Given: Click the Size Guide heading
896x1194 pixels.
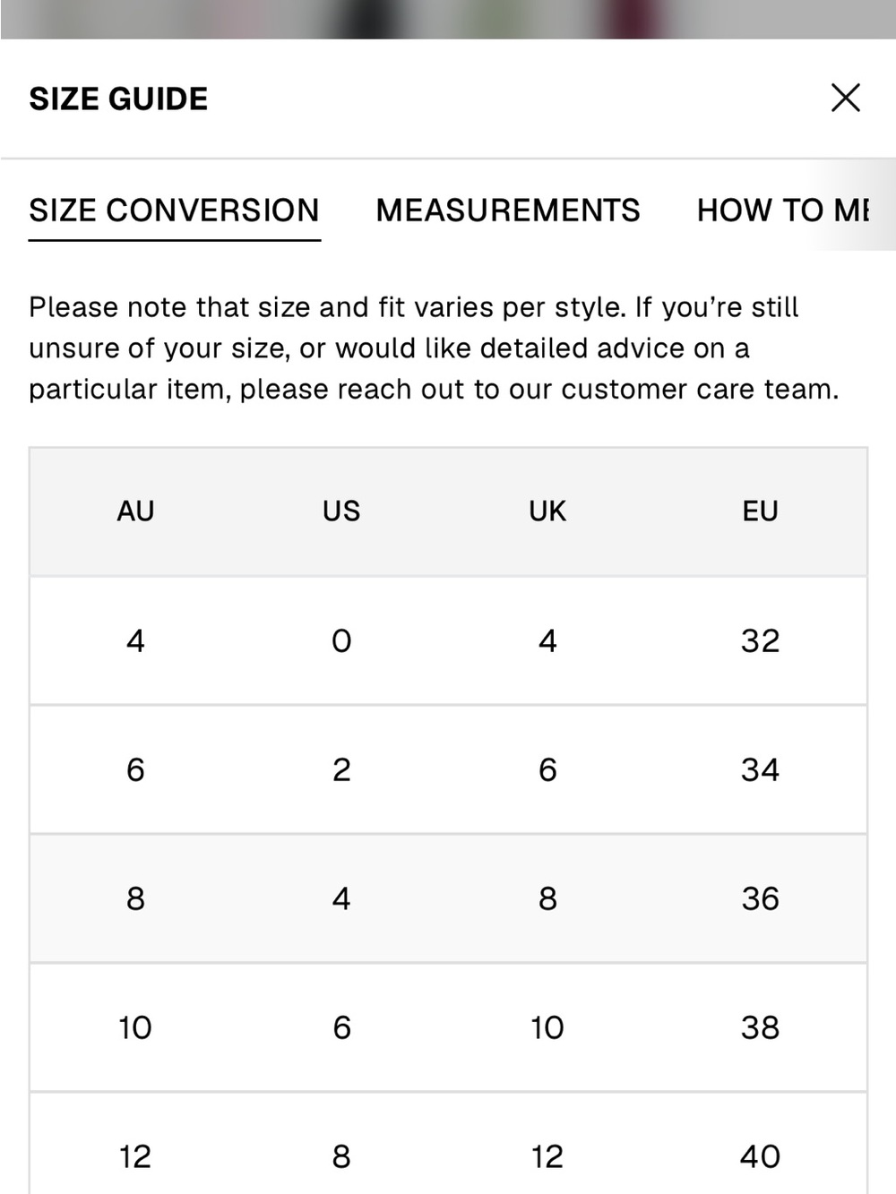Looking at the screenshot, I should pyautogui.click(x=118, y=99).
